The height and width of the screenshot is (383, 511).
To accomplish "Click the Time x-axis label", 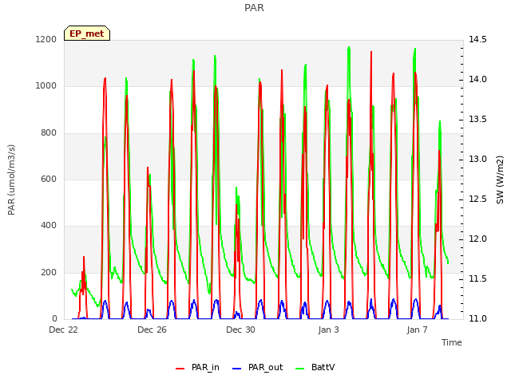I will click(x=452, y=342).
